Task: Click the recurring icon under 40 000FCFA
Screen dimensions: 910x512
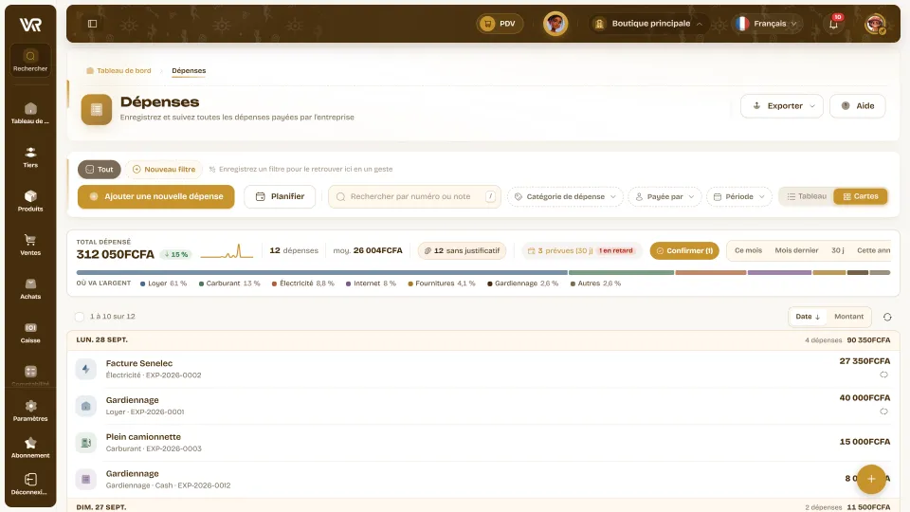Action: point(883,411)
